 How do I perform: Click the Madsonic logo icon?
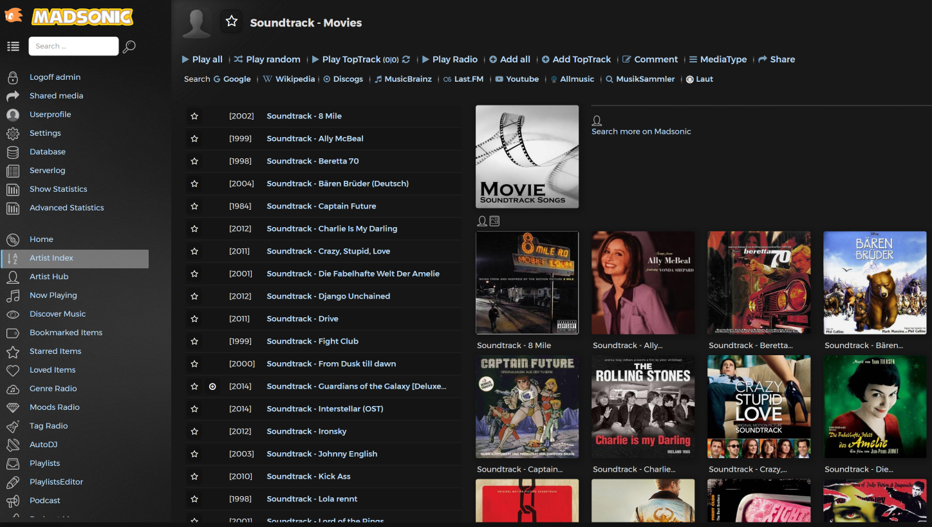pyautogui.click(x=14, y=15)
